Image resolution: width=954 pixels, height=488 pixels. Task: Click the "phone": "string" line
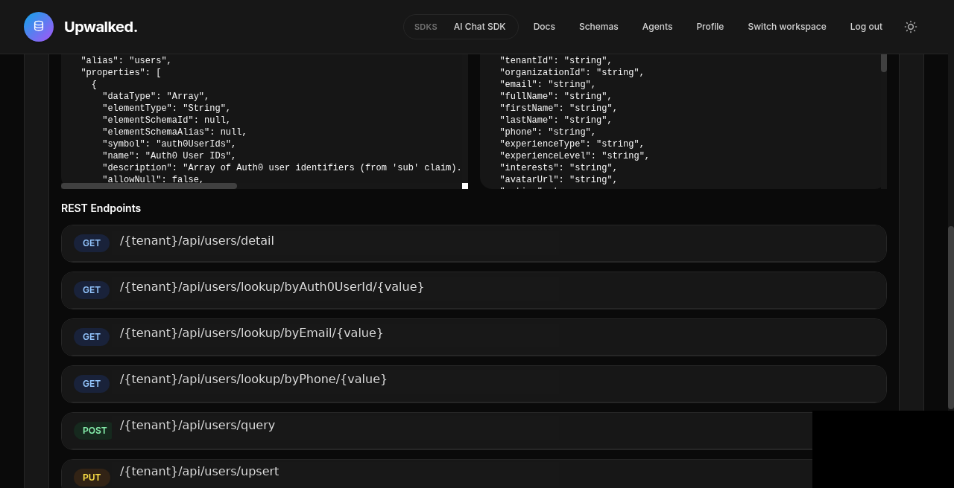click(x=548, y=132)
